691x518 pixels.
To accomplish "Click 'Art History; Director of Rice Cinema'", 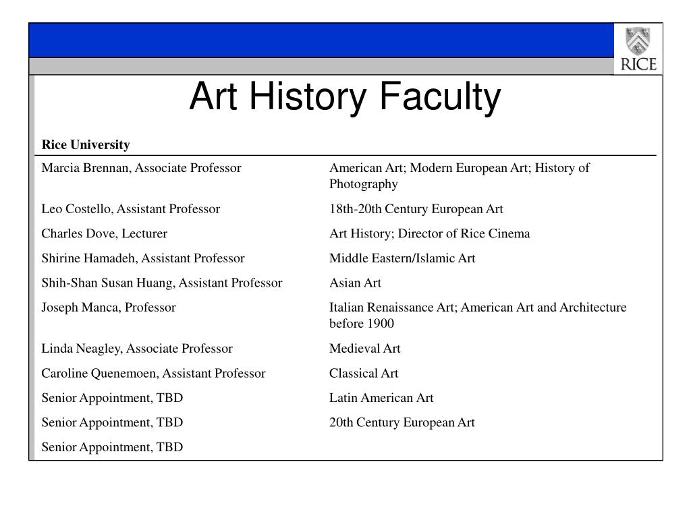I will [430, 233].
